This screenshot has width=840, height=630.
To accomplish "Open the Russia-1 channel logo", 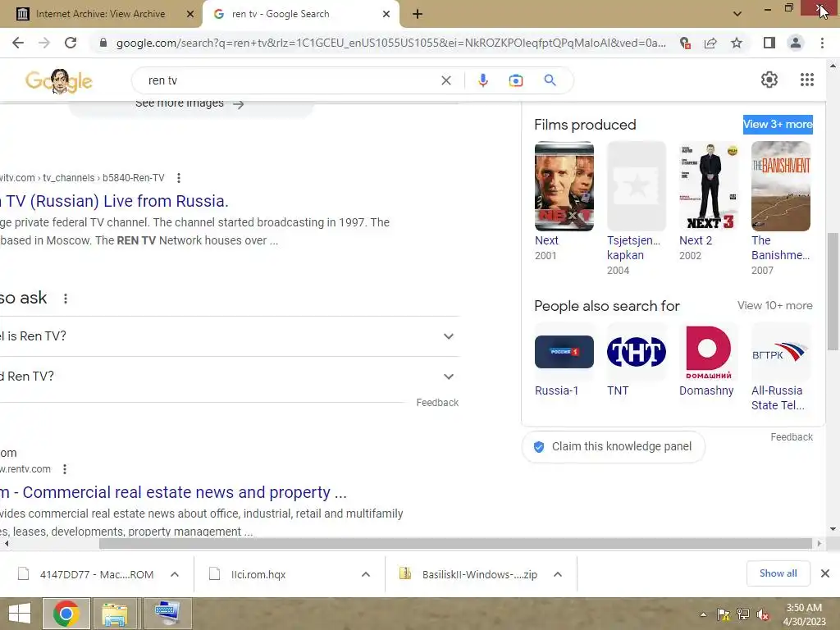I will 564,352.
